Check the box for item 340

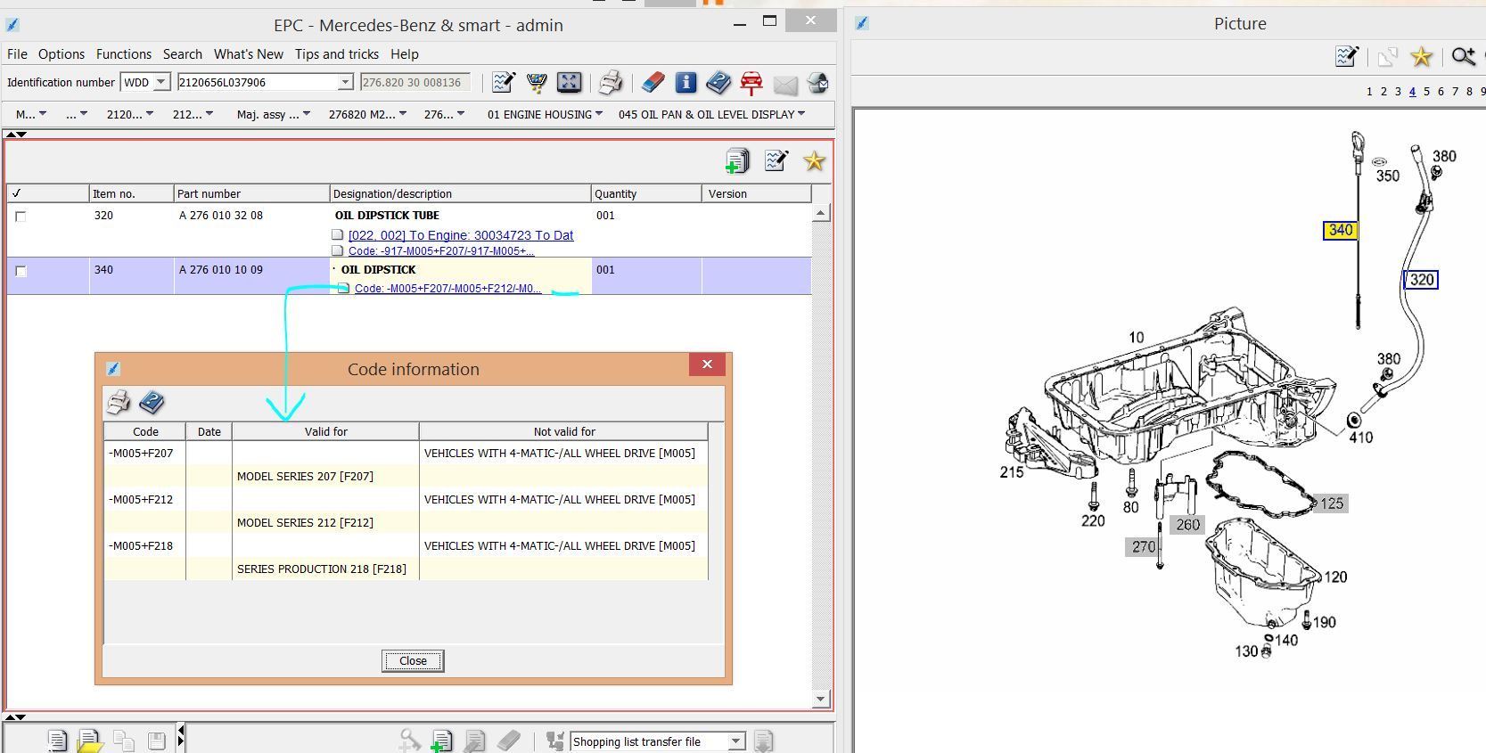click(21, 272)
